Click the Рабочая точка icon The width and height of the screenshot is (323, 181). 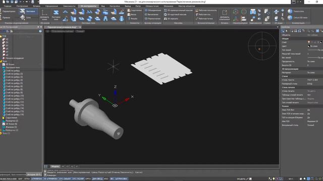click(x=197, y=19)
